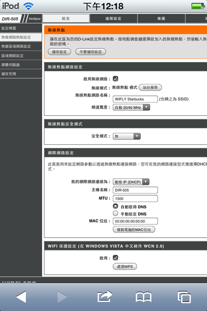Click the 不要儲存設定 button
This screenshot has width=207, height=311.
pos(91,52)
